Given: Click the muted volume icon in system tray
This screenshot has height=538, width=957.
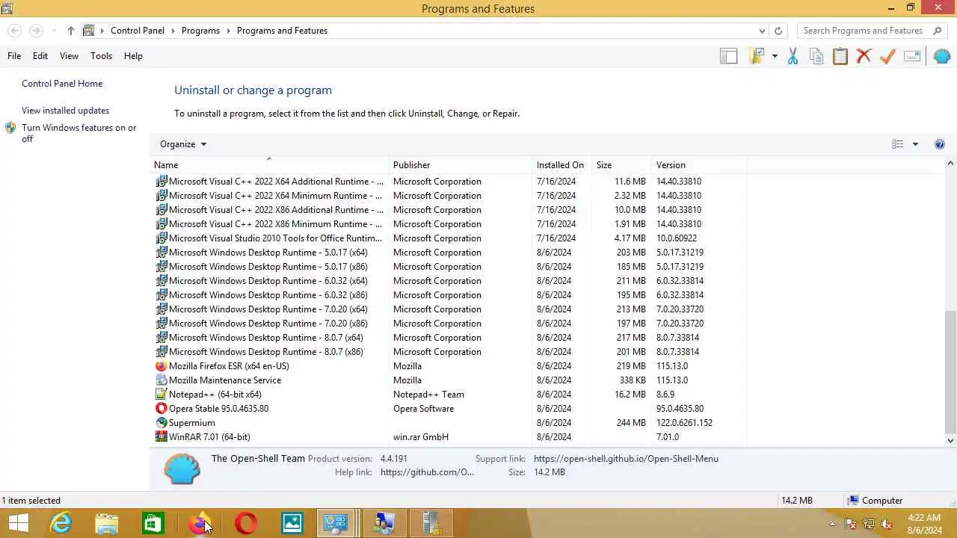Looking at the screenshot, I should click(887, 524).
